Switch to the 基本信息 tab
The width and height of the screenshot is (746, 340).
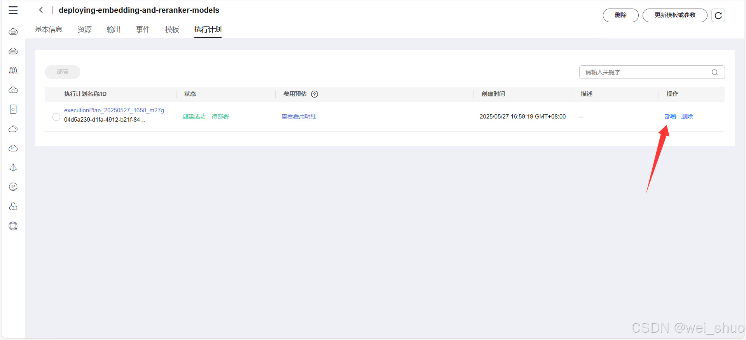[x=49, y=30]
